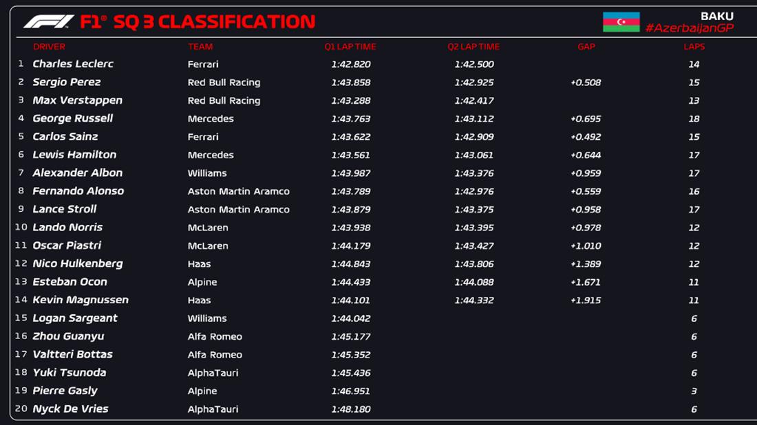Select driver Charles Leclerc
The width and height of the screenshot is (757, 425).
coord(73,64)
